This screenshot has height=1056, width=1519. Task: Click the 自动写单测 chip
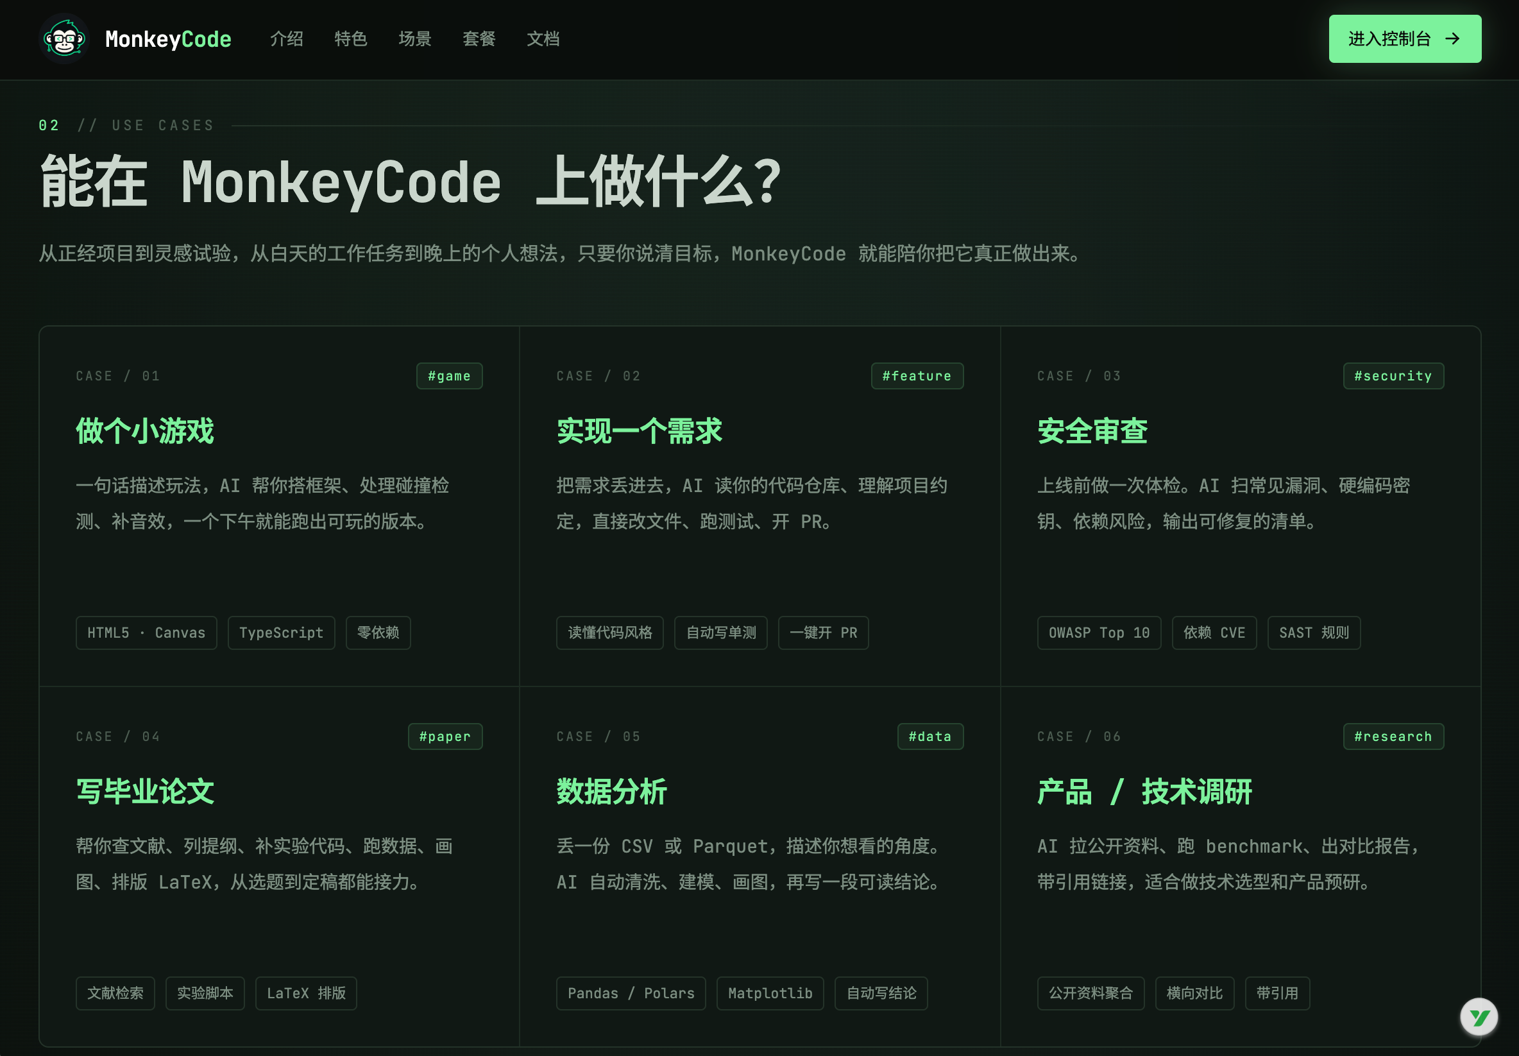click(721, 633)
